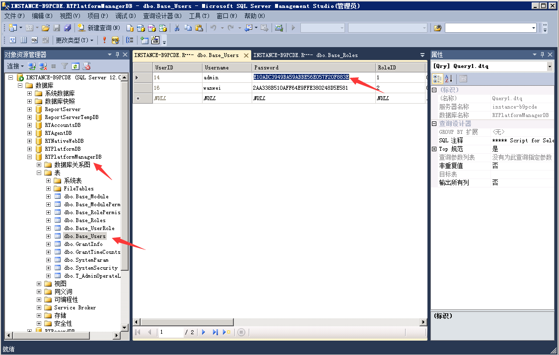Open the 更改类型 change type dropdown
559x355 pixels.
pyautogui.click(x=74, y=40)
